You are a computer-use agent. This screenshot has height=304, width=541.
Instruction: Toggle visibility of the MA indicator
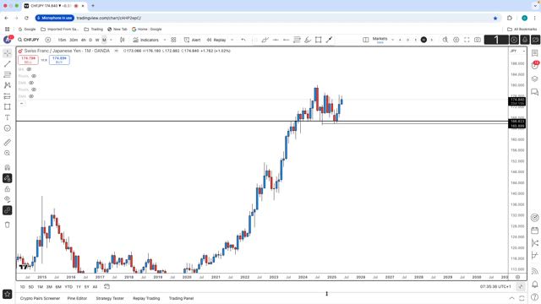[x=29, y=69]
